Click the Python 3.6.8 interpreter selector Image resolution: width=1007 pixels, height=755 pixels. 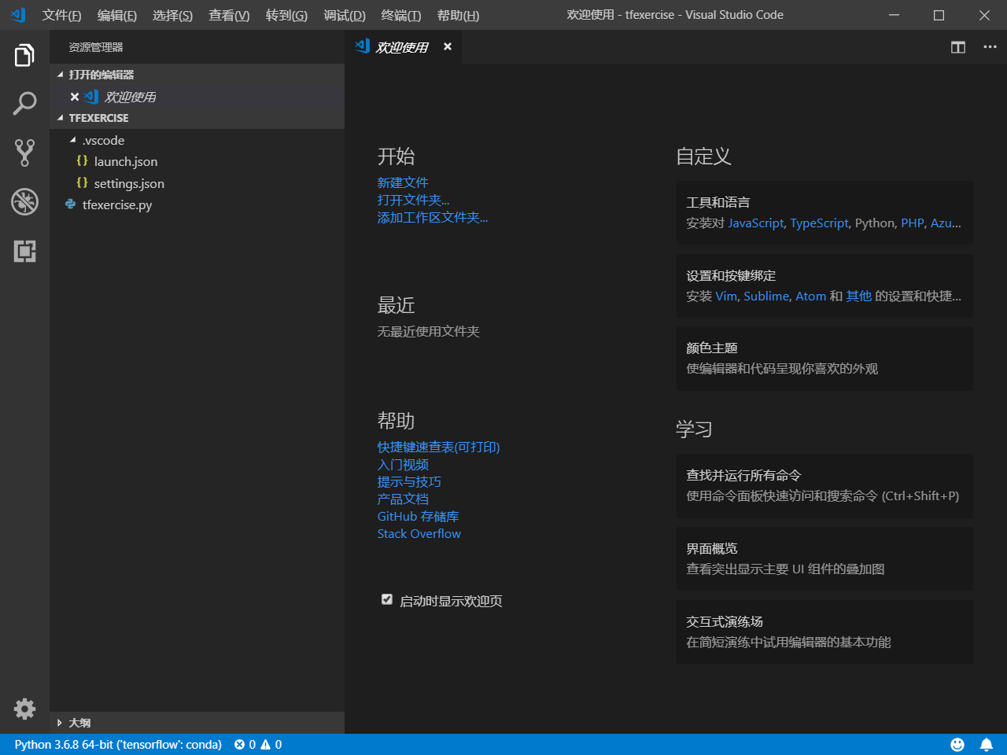pyautogui.click(x=118, y=744)
